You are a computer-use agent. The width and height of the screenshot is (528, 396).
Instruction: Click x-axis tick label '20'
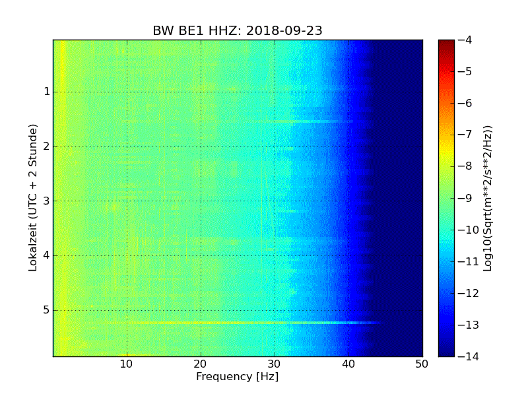(201, 364)
